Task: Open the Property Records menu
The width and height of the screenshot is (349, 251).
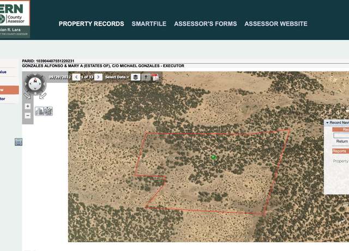Action: point(91,24)
